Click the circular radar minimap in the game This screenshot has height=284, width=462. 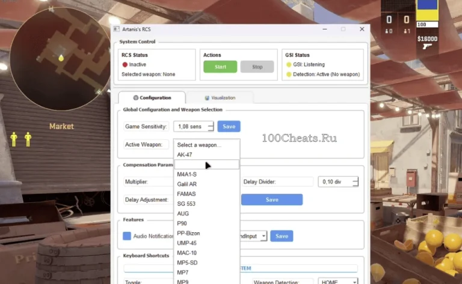click(x=60, y=59)
